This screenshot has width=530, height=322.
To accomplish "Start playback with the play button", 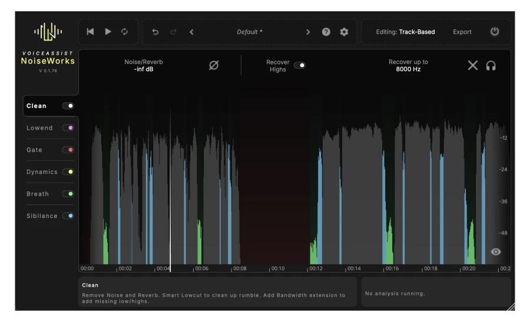I will point(108,32).
